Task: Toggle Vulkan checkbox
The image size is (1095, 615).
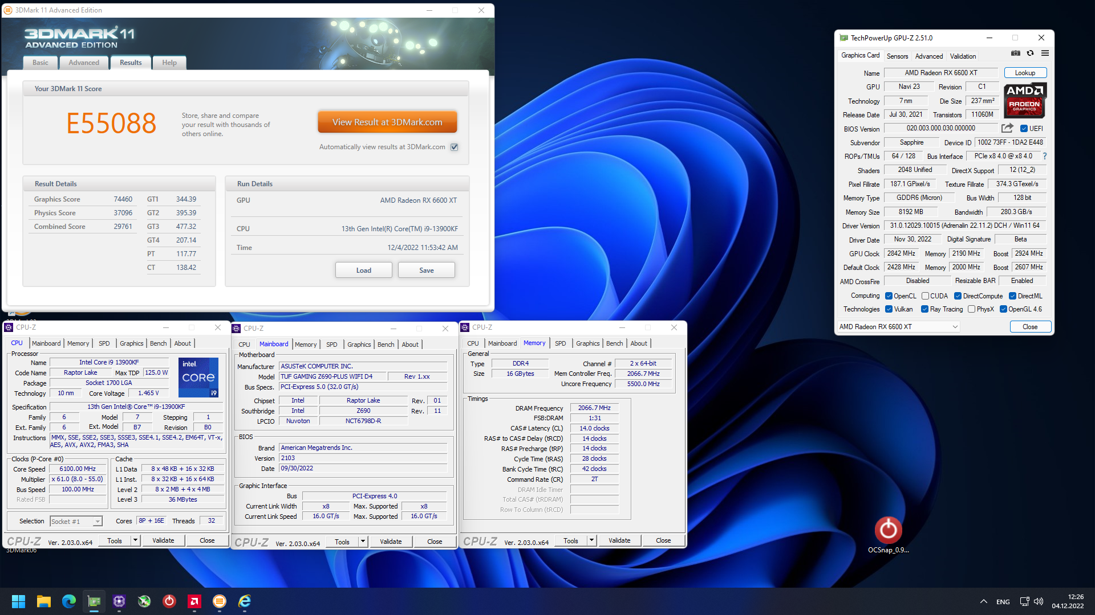Action: (x=889, y=309)
